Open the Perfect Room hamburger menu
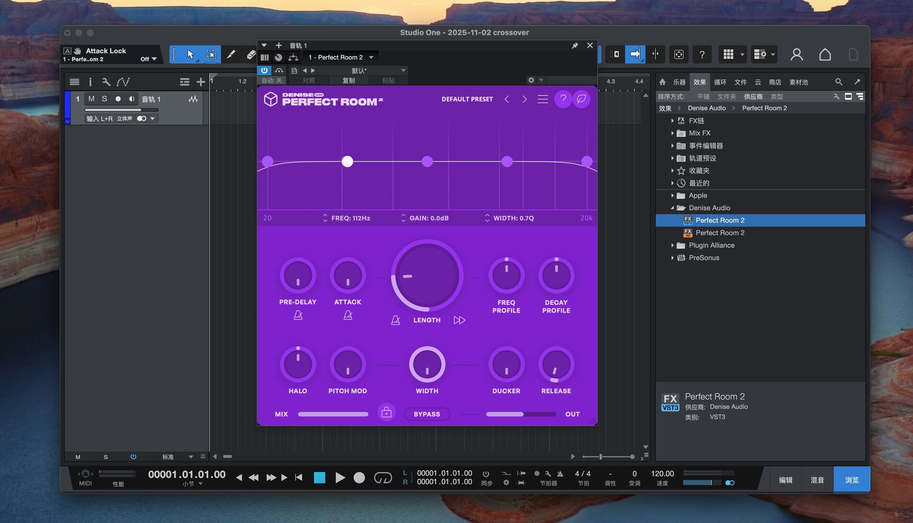Image resolution: width=913 pixels, height=523 pixels. tap(543, 99)
